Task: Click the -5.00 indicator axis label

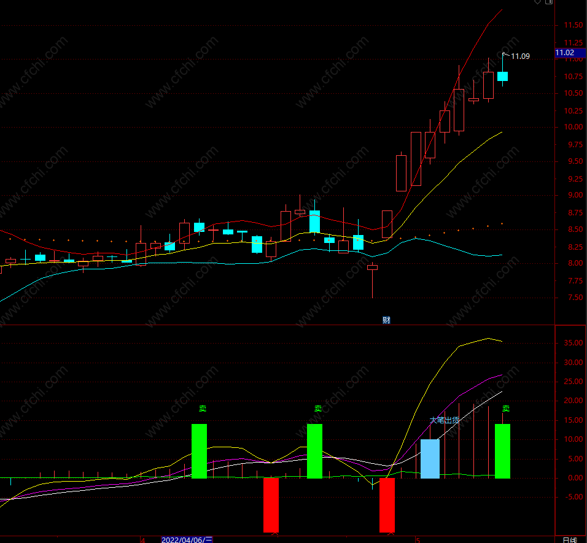Action: [x=574, y=497]
